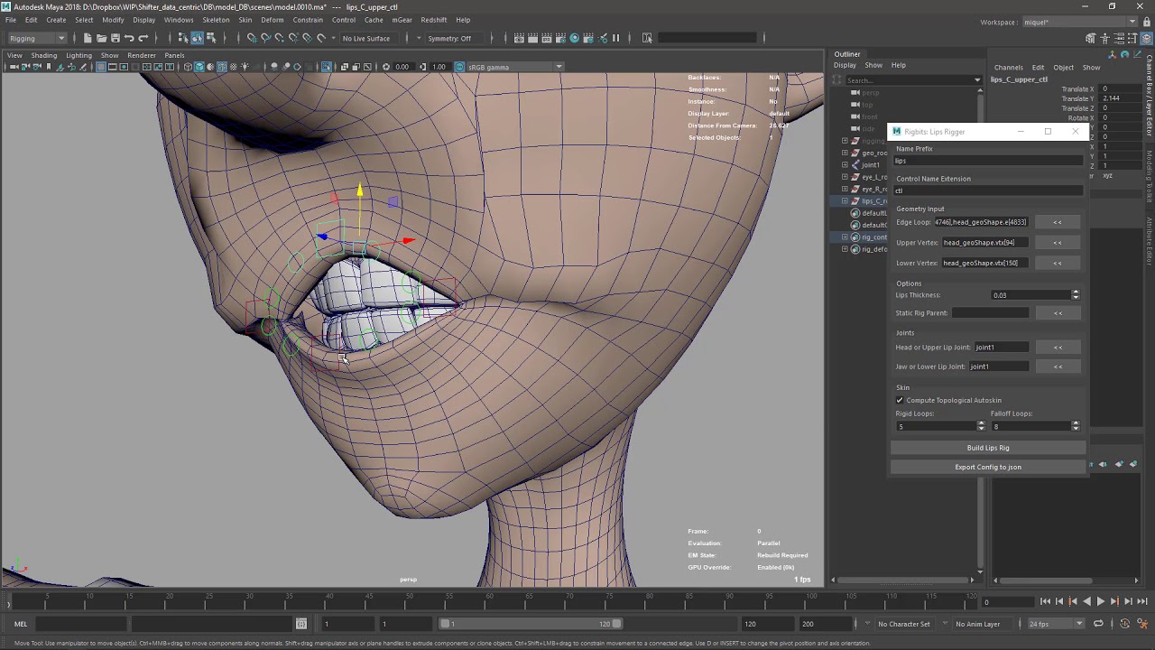Expand the joint1 node in Outliner

pyautogui.click(x=845, y=165)
